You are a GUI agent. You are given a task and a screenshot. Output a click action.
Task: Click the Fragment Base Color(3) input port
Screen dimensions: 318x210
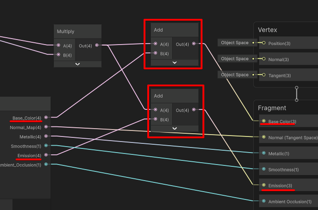pyautogui.click(x=264, y=121)
